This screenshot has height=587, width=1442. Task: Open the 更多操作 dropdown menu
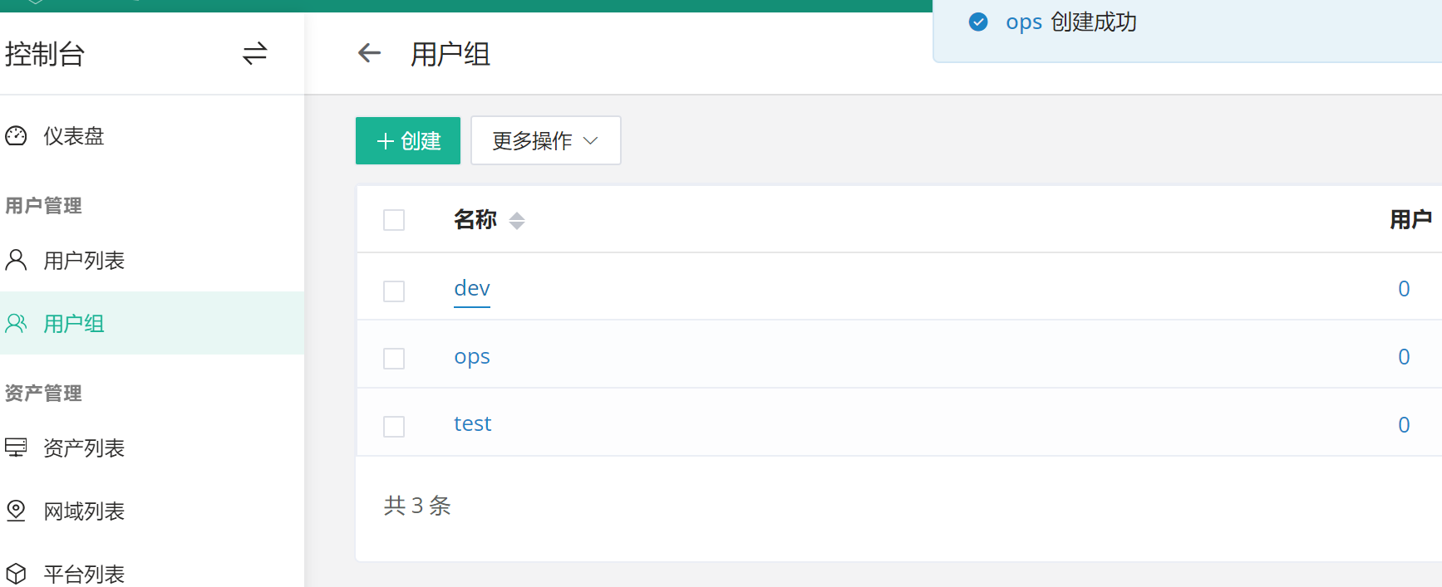pyautogui.click(x=545, y=141)
